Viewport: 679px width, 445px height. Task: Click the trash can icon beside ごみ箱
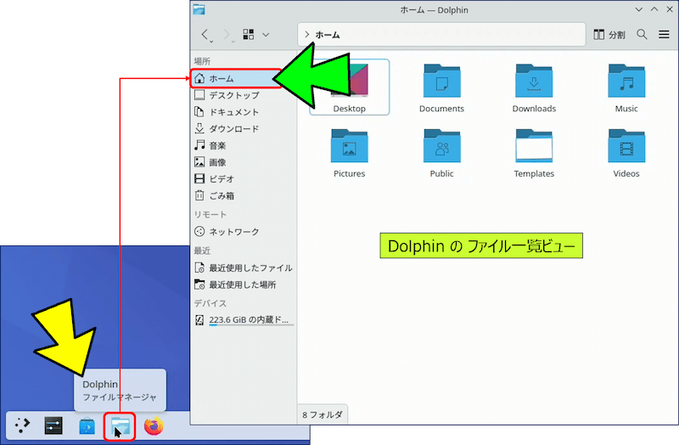pos(199,195)
